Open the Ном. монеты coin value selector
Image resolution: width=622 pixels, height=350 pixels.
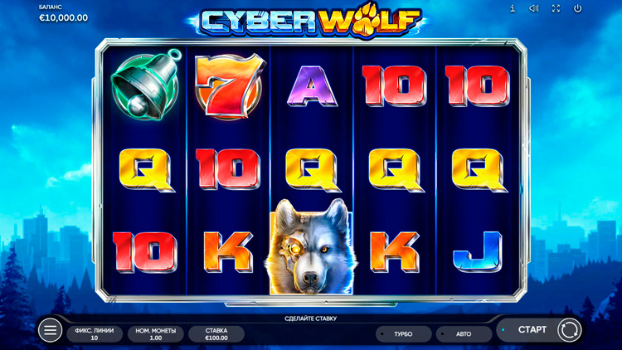click(x=156, y=334)
